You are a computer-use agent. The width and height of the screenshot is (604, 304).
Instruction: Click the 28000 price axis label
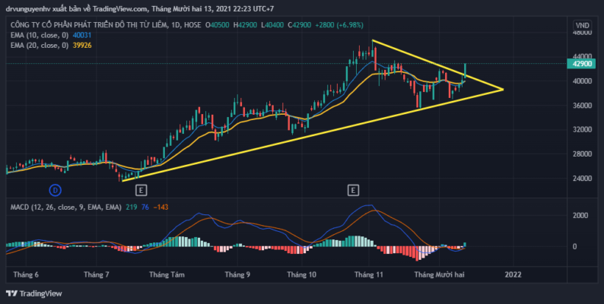pyautogui.click(x=582, y=154)
